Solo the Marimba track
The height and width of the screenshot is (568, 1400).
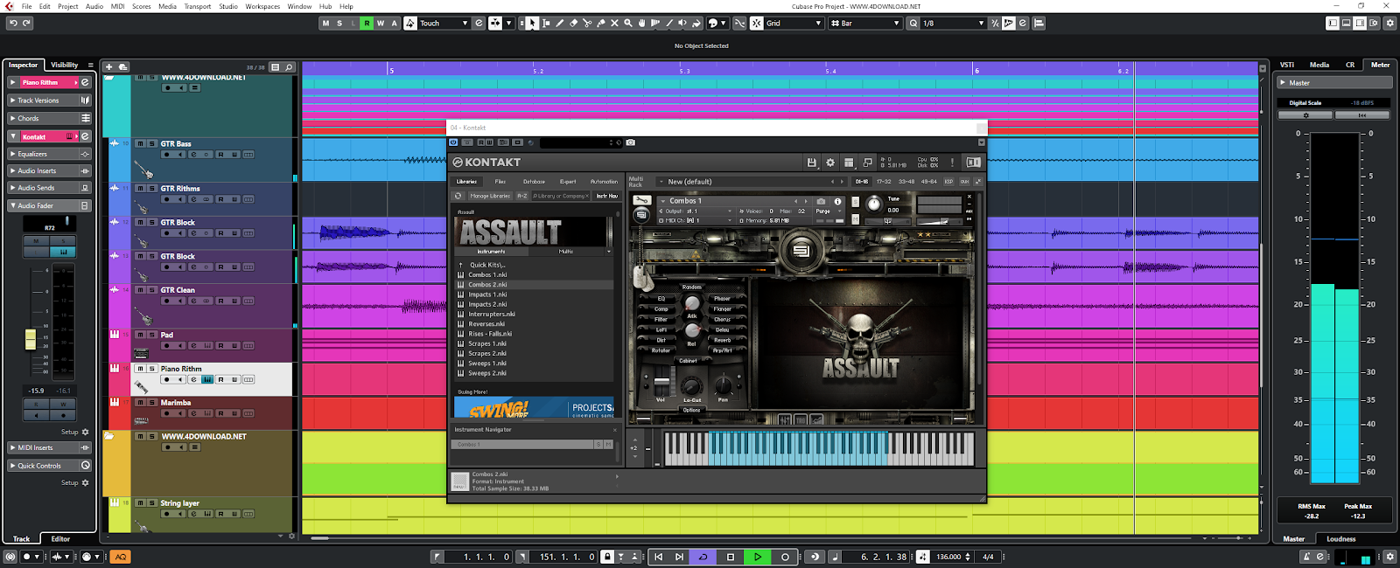[x=151, y=403]
